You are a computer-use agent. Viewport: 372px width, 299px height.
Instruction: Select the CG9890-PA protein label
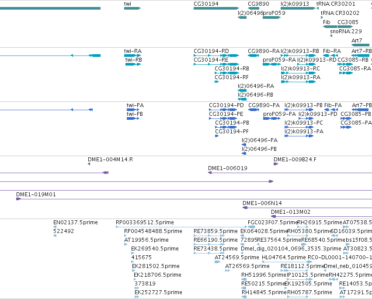(x=264, y=105)
